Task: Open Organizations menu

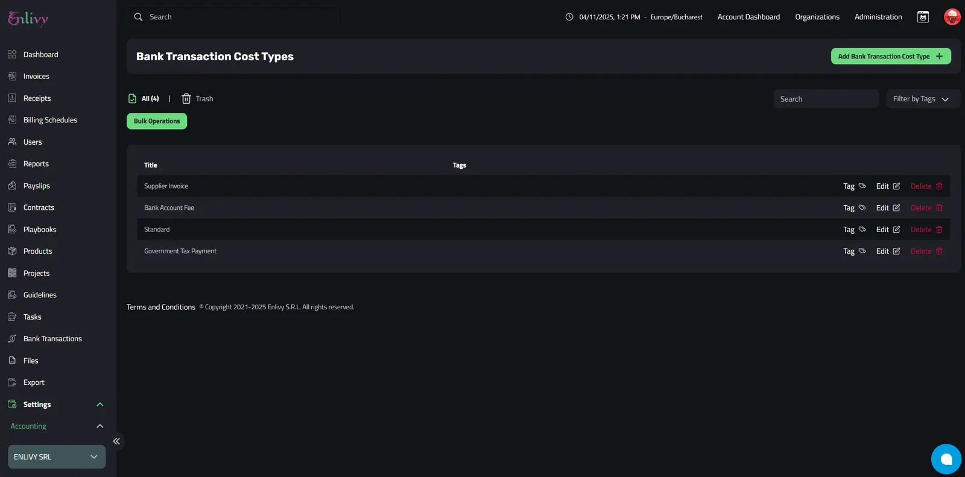Action: click(817, 17)
